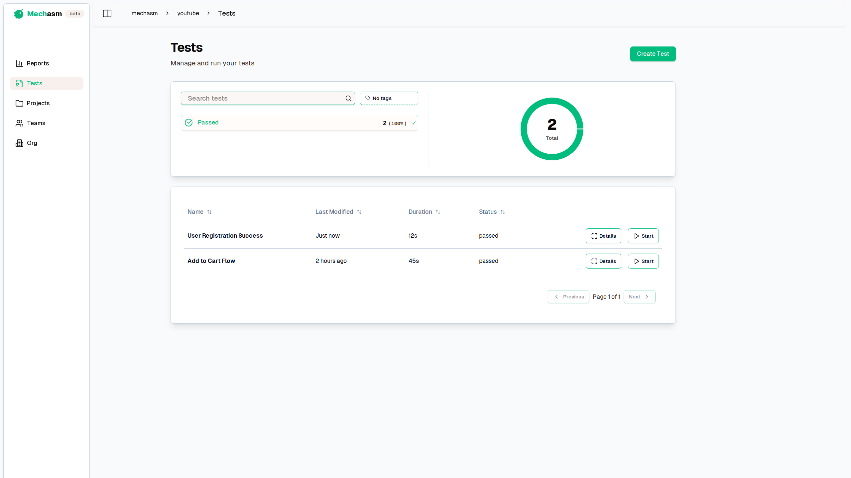This screenshot has width=851, height=478.
Task: Click the green Total progress ring
Action: point(551,129)
